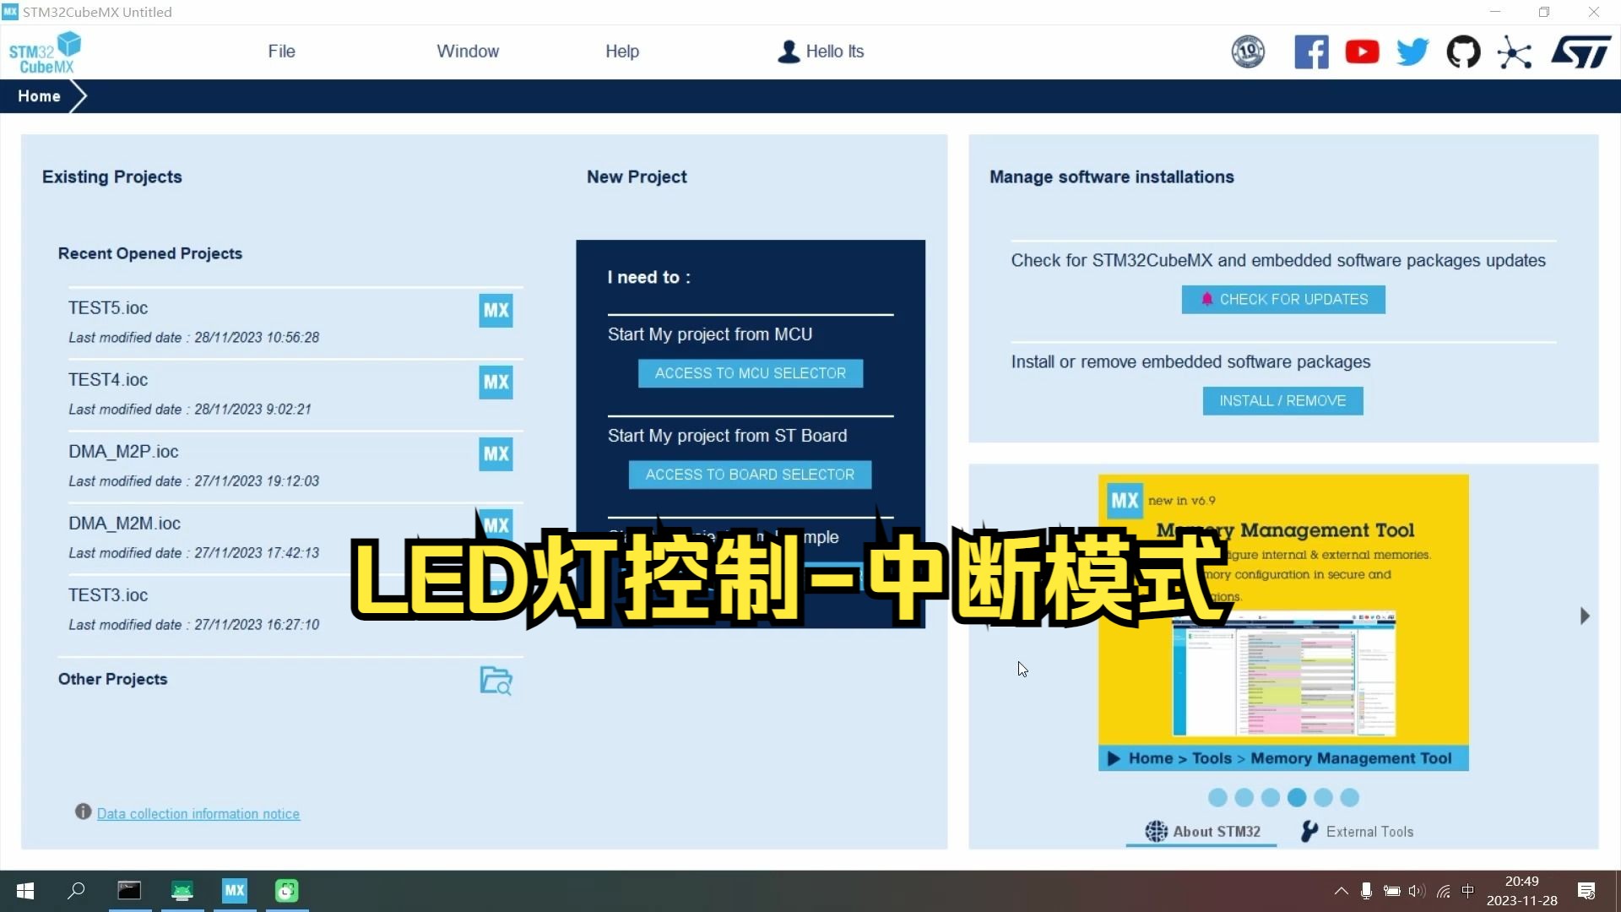Open the YouTube channel icon
This screenshot has width=1621, height=912.
coord(1362,52)
